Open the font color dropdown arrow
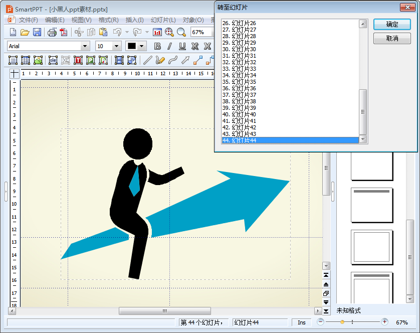This screenshot has height=333, width=420. (x=142, y=46)
